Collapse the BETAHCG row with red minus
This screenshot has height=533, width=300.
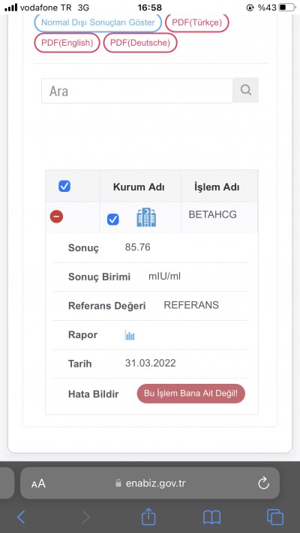click(x=56, y=216)
